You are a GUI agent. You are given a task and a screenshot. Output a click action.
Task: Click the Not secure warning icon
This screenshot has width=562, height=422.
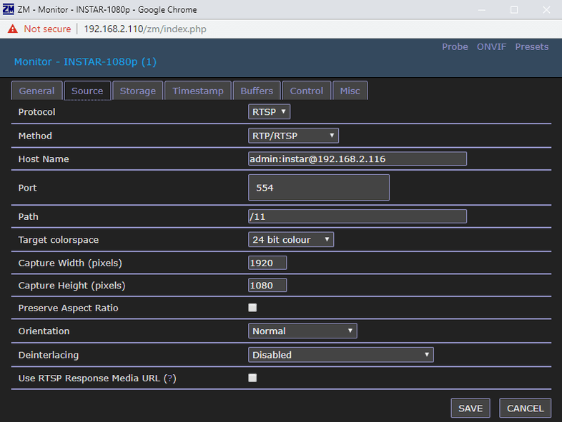(x=12, y=29)
